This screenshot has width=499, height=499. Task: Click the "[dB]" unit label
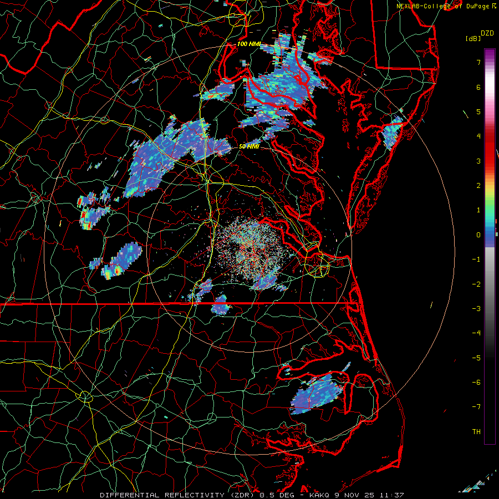click(473, 38)
